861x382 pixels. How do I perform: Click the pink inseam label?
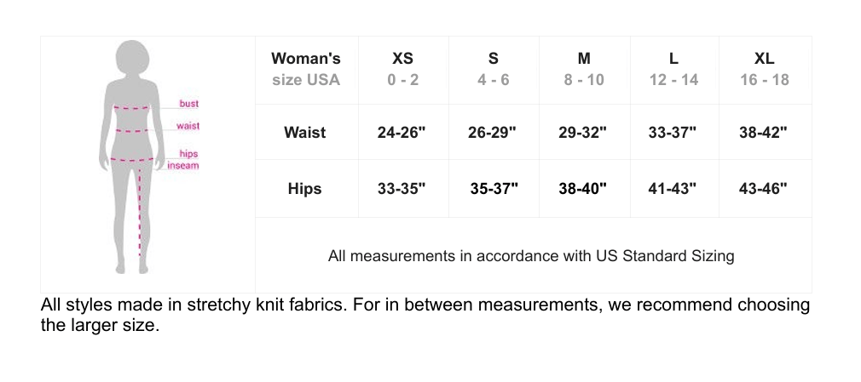[182, 165]
